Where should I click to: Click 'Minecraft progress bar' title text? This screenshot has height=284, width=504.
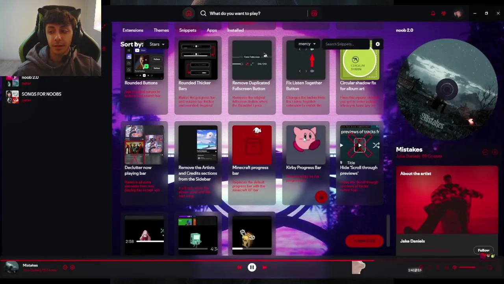click(250, 170)
